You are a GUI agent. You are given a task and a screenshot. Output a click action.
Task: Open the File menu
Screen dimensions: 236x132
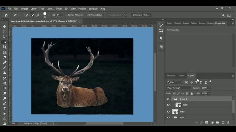pyautogui.click(x=10, y=9)
